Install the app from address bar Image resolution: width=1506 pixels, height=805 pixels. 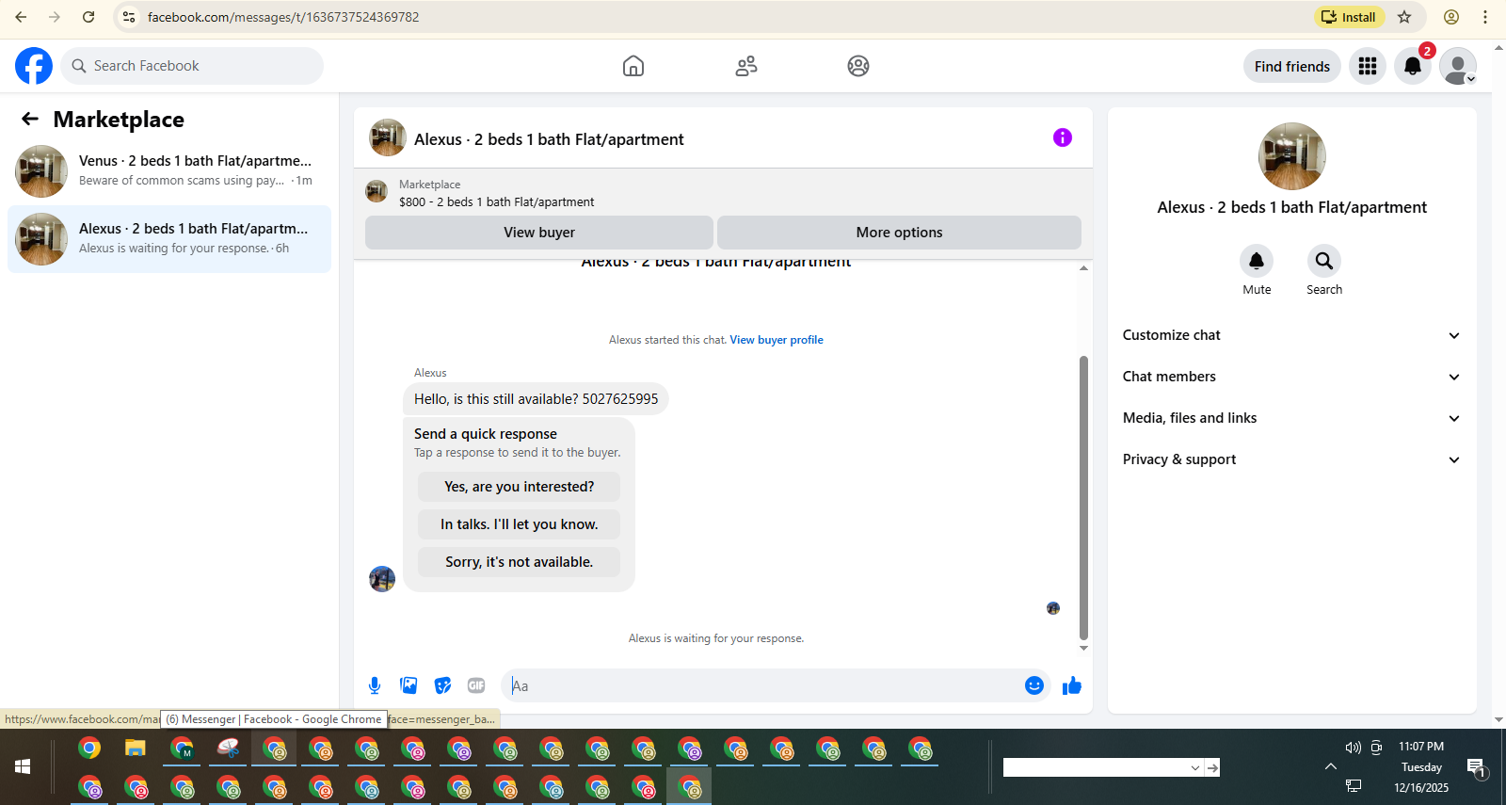tap(1349, 17)
